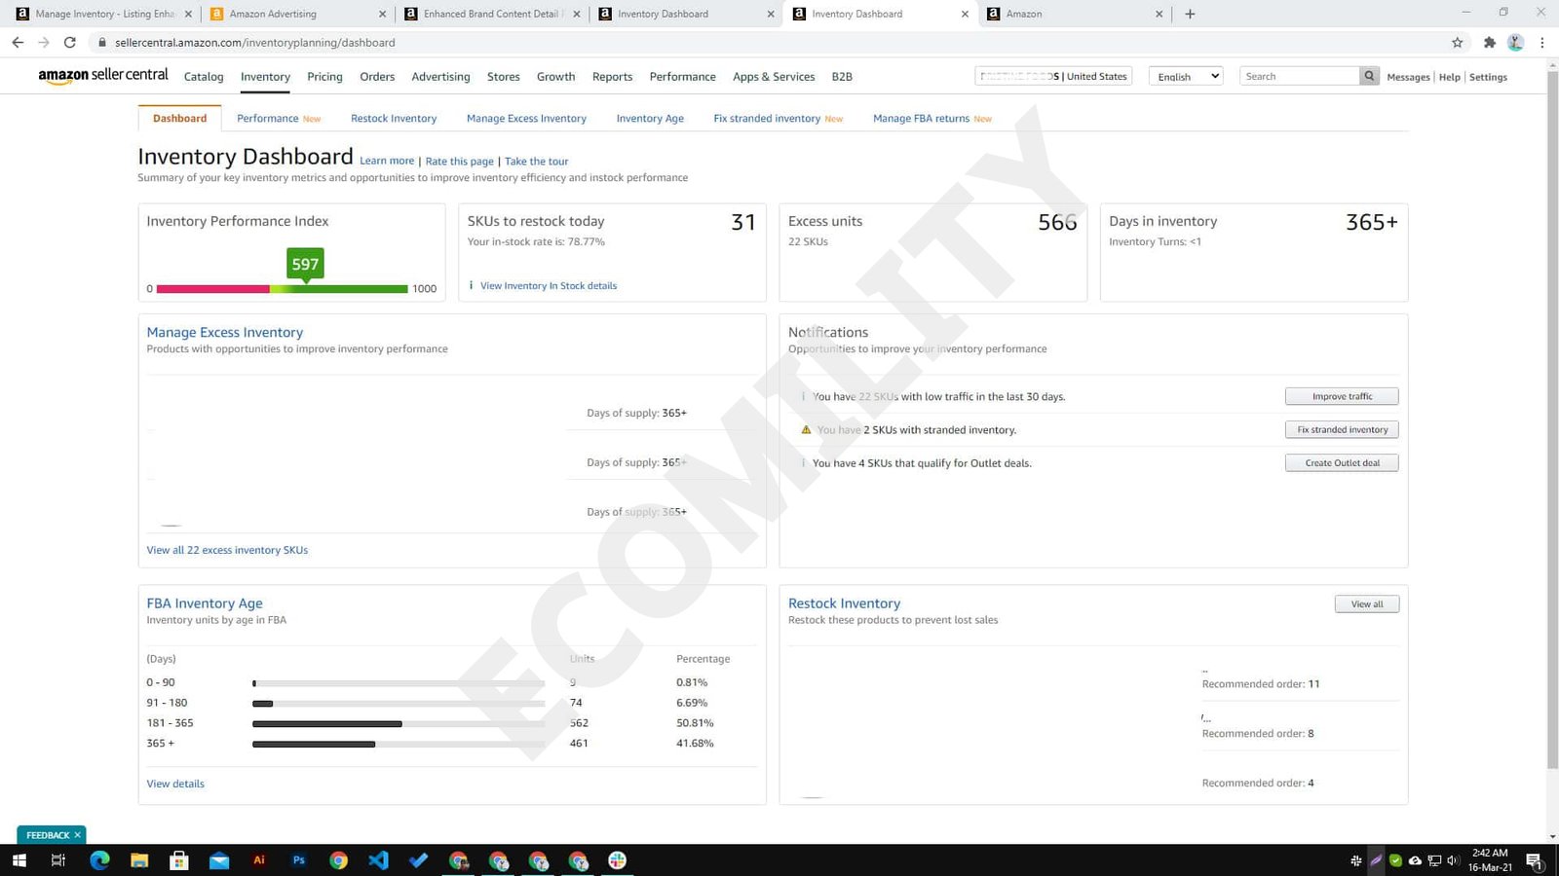Viewport: 1559px width, 876px height.
Task: Close the Amazon Advertising browser tab
Action: coord(382,14)
